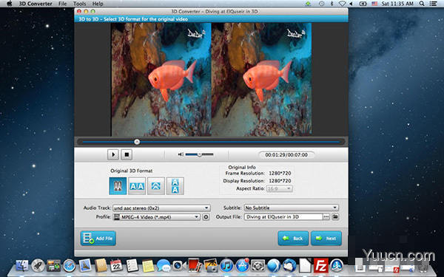Open Notification Center list icon
This screenshot has height=277, width=444.
433,4
